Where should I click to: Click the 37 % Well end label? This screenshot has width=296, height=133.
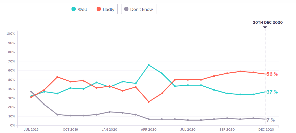272,92
